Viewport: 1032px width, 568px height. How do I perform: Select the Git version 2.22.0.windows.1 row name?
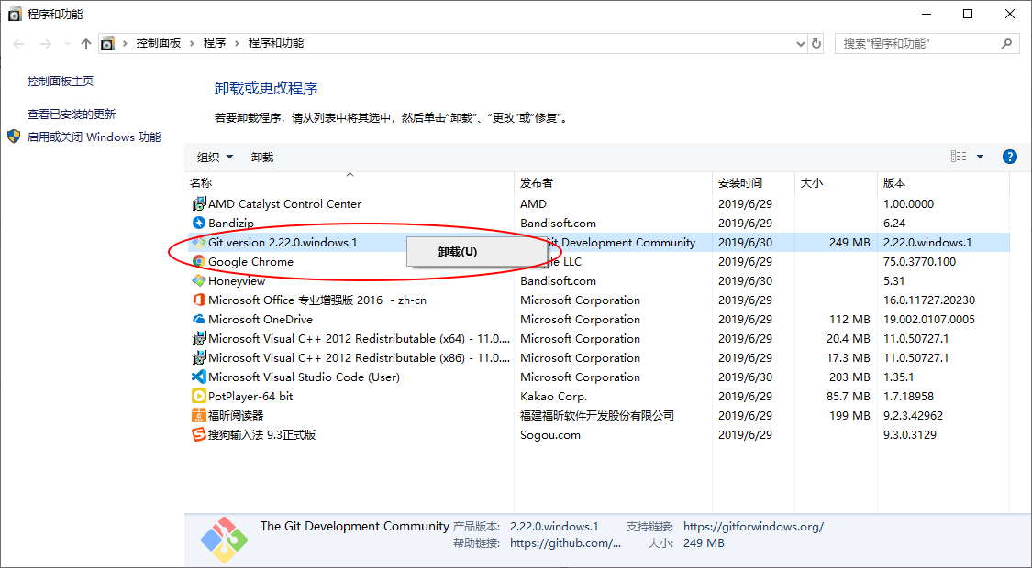click(x=283, y=243)
